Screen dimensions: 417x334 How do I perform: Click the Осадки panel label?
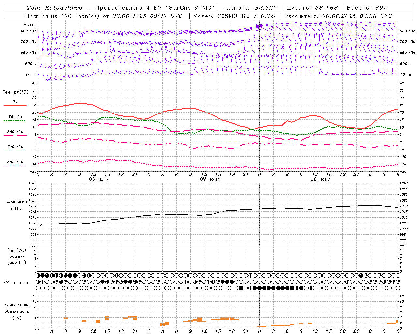[x=17, y=256]
